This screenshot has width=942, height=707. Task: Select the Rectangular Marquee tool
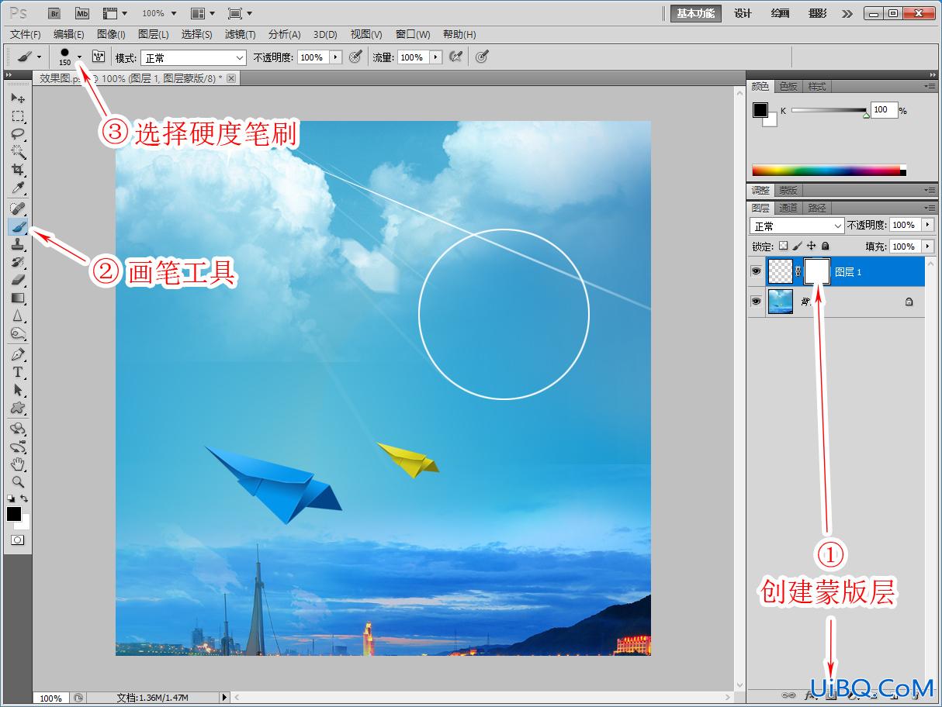point(18,116)
